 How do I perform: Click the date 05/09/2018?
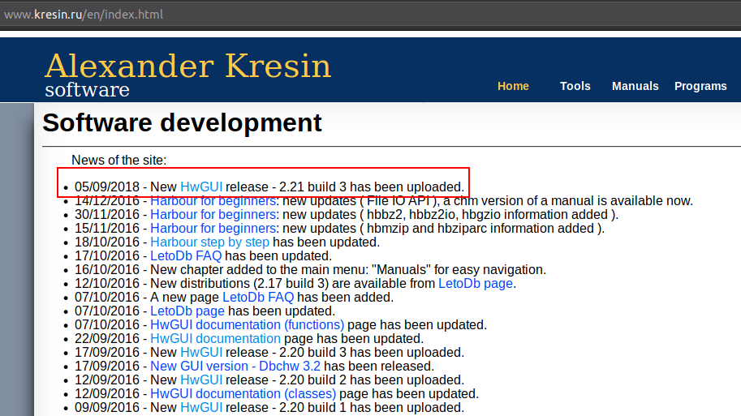(x=107, y=187)
